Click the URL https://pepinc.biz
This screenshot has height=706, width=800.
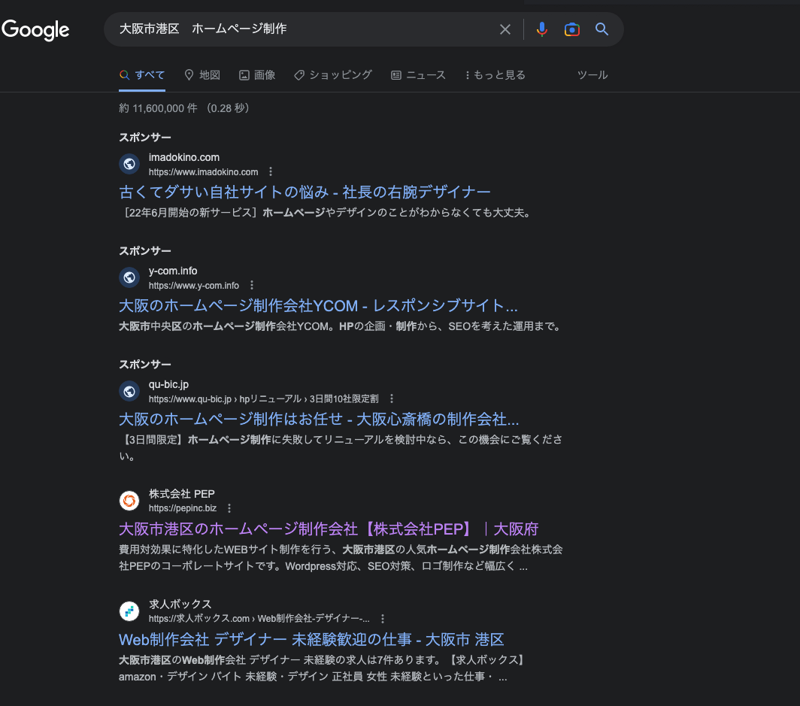click(x=183, y=508)
